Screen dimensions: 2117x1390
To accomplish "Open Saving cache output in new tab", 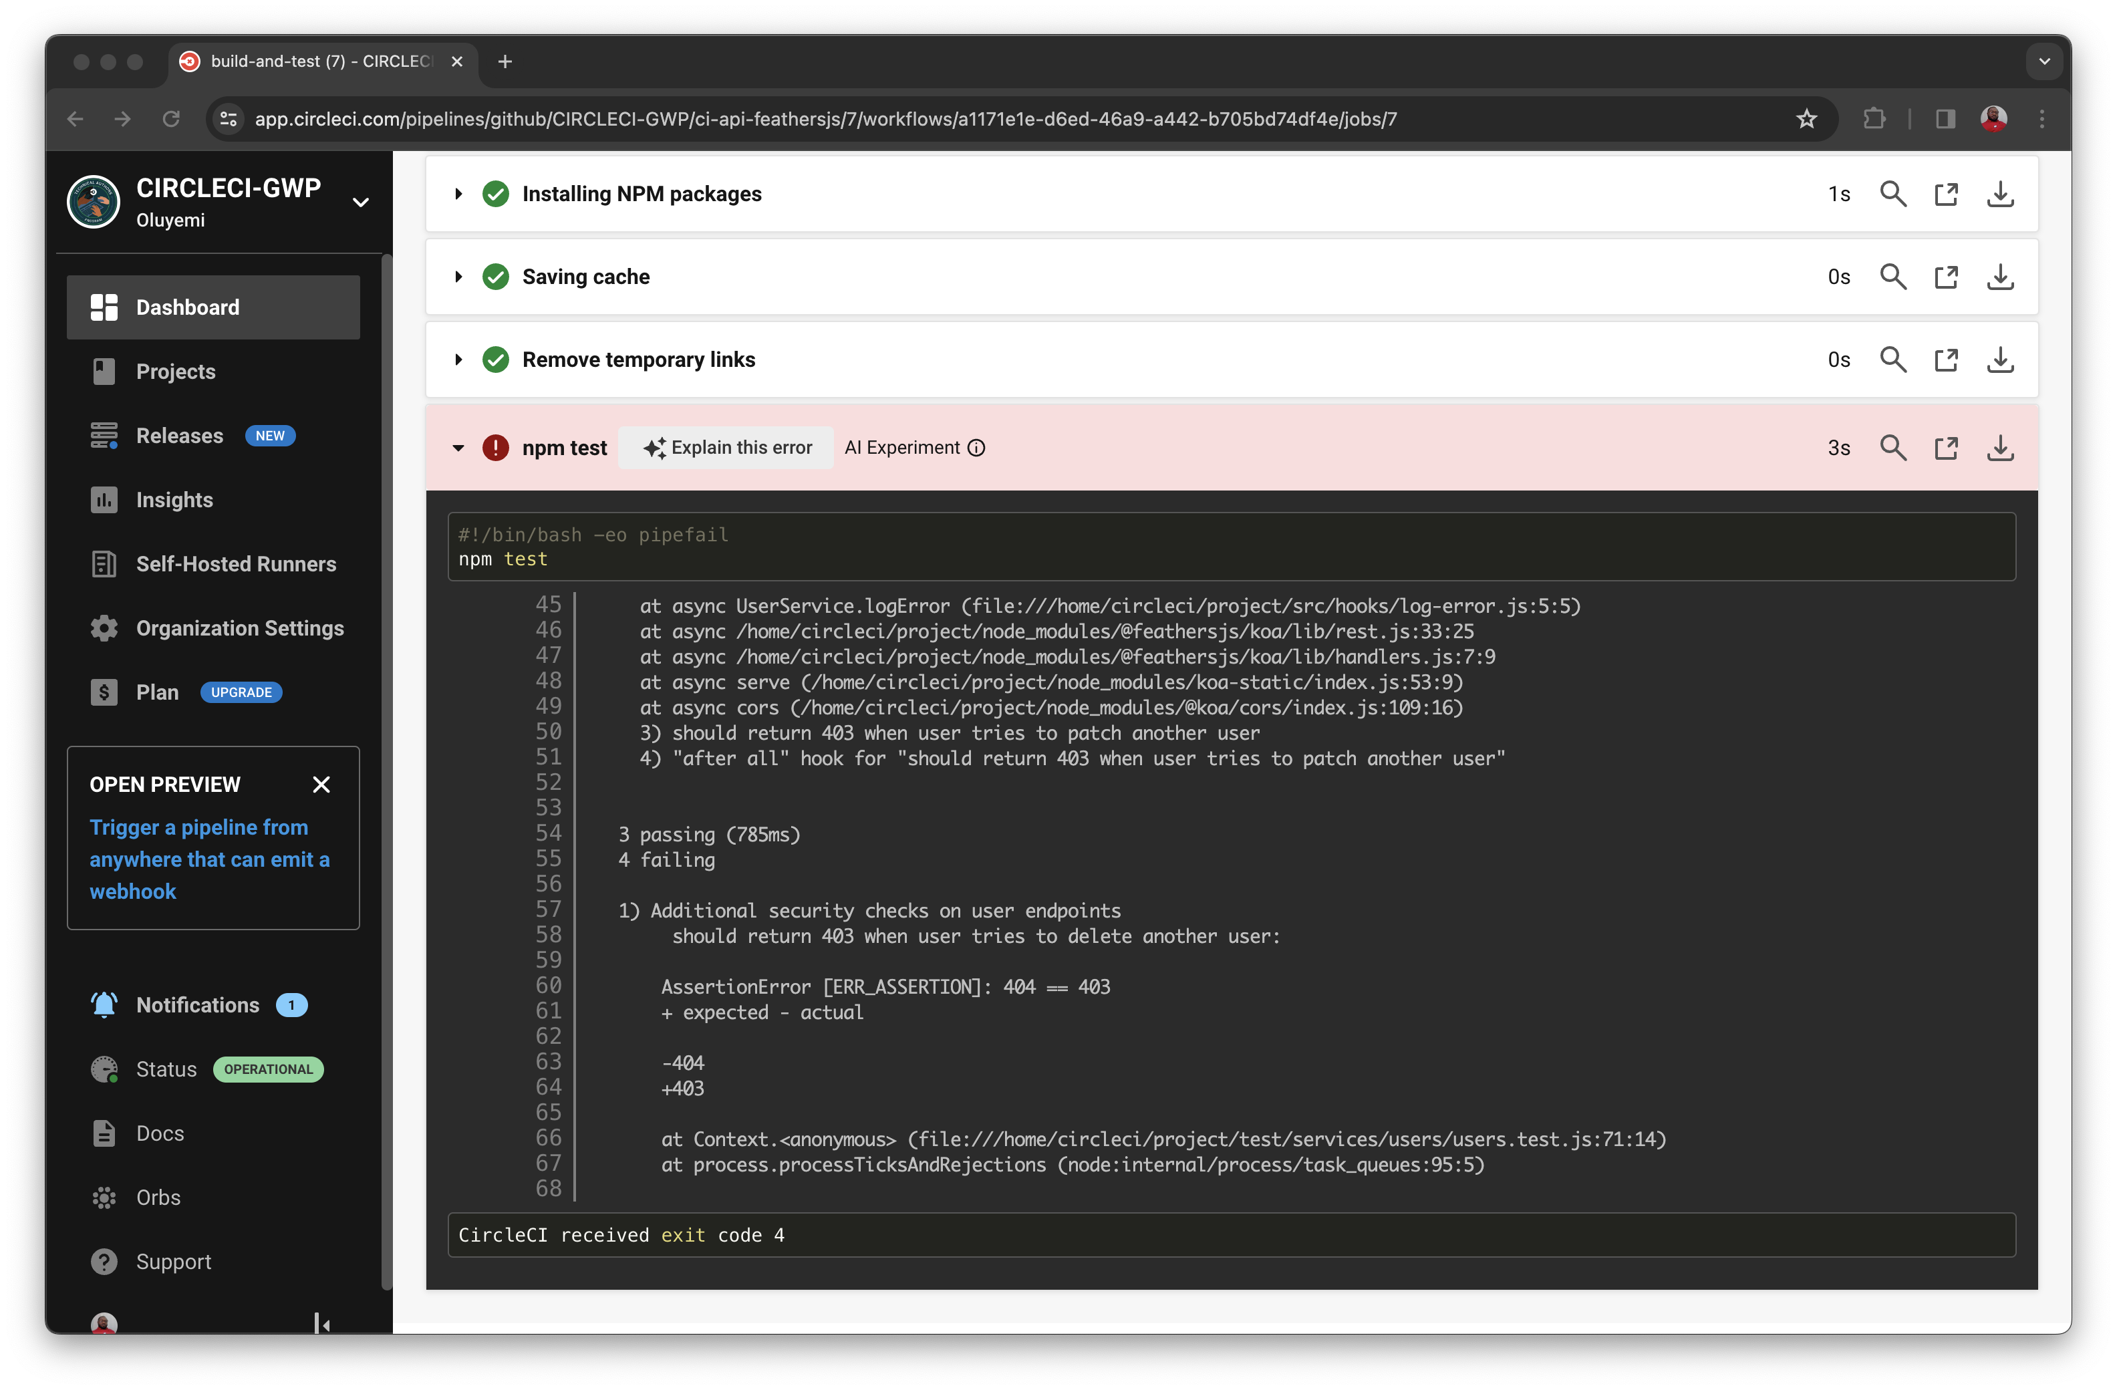I will [x=1946, y=277].
